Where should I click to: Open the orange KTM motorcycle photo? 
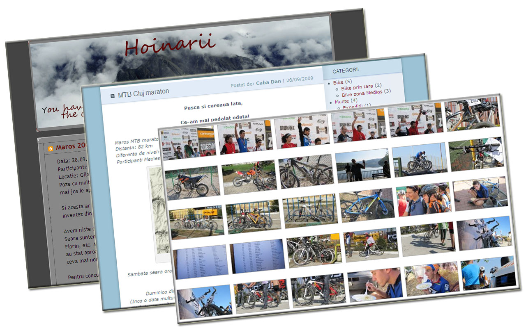(192, 182)
